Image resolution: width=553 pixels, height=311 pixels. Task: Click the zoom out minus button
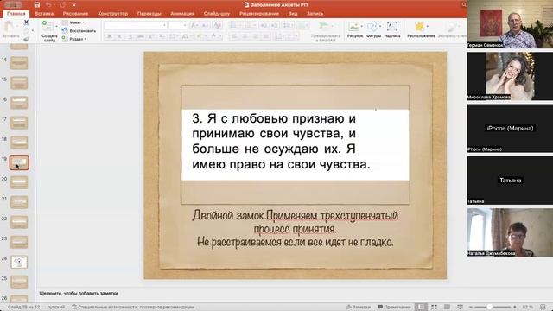tap(470, 308)
